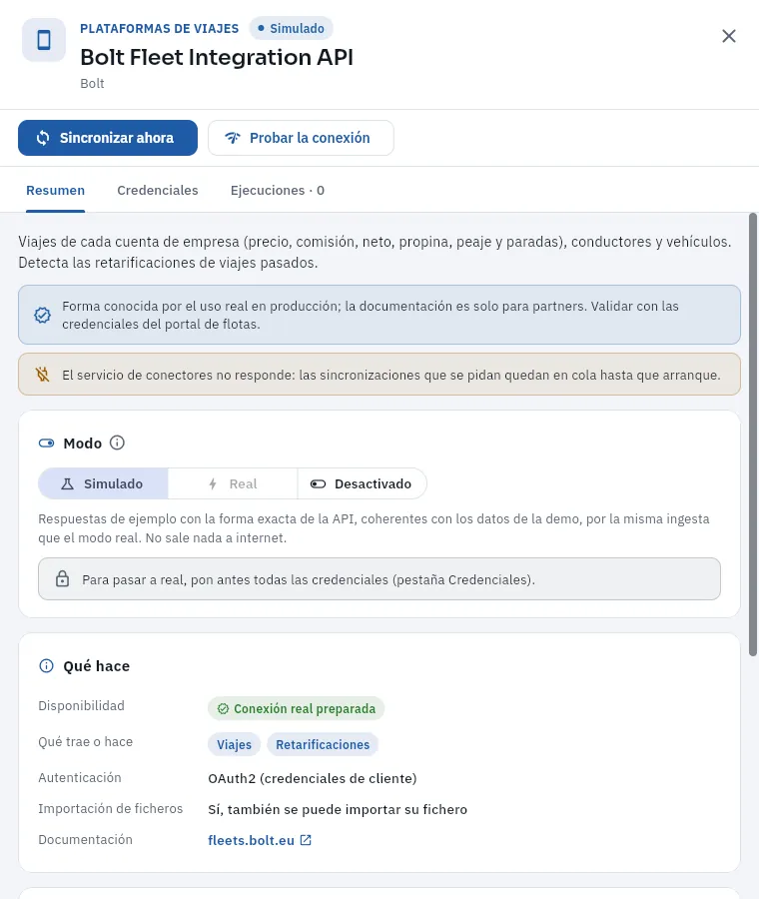Image resolution: width=759 pixels, height=899 pixels.
Task: Click the Viajes tag
Action: tap(234, 744)
